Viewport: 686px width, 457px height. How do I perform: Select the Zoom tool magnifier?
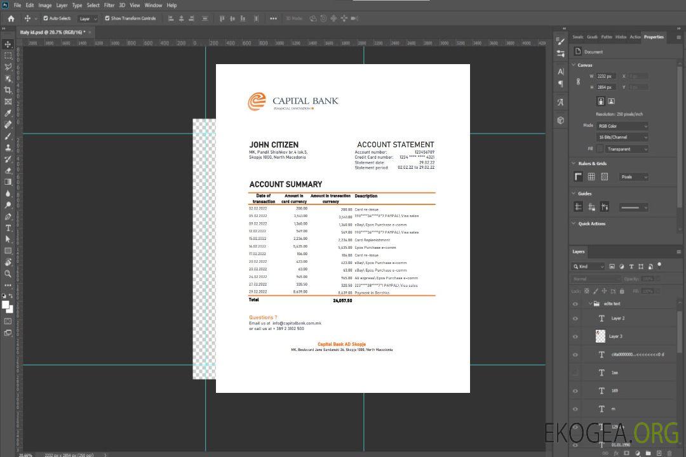coord(8,274)
